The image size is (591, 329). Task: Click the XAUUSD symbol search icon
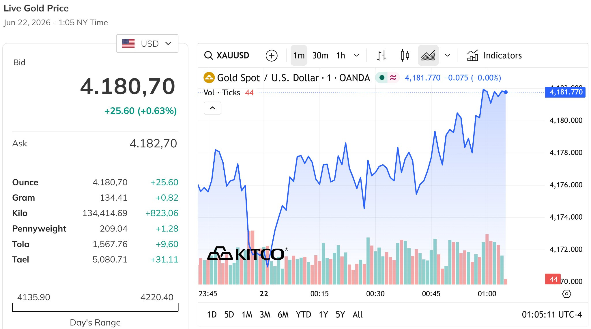click(208, 55)
